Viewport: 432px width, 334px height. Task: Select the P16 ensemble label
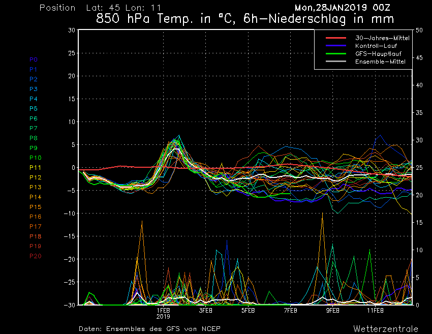35,217
